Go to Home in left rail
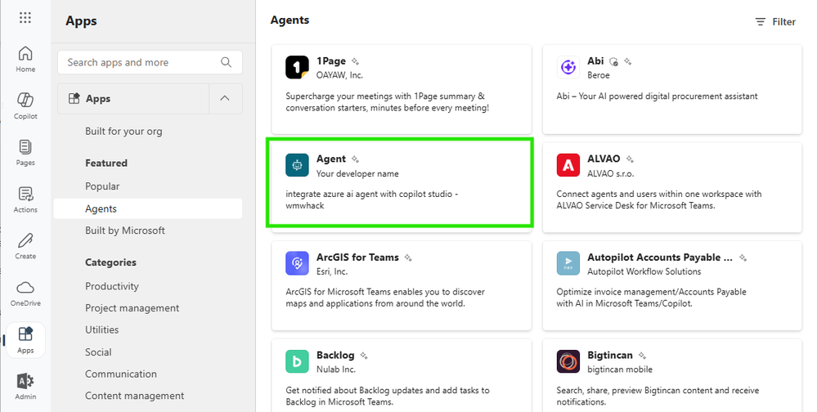The width and height of the screenshot is (817, 412). (25, 59)
